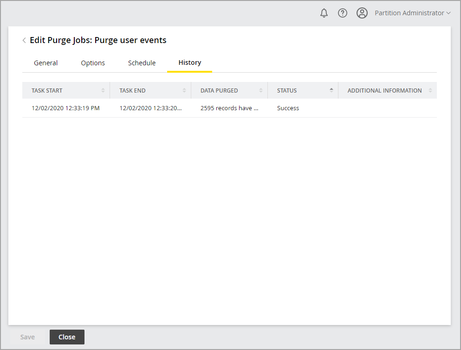Click the user profile avatar icon
461x350 pixels.
coord(362,13)
